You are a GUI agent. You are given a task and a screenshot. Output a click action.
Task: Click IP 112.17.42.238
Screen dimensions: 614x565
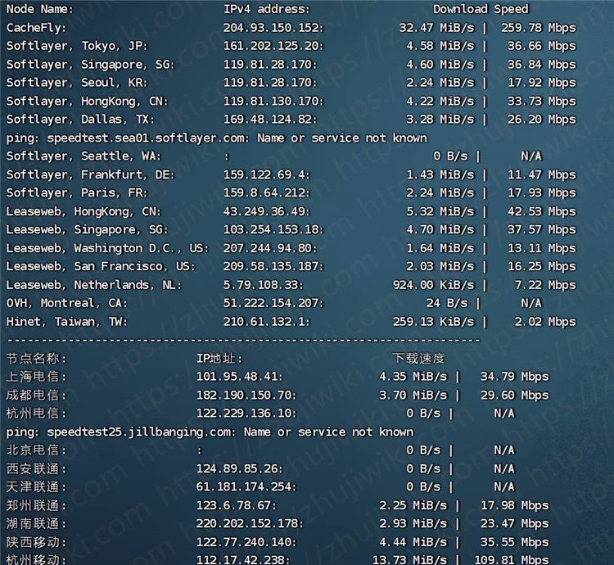(243, 560)
